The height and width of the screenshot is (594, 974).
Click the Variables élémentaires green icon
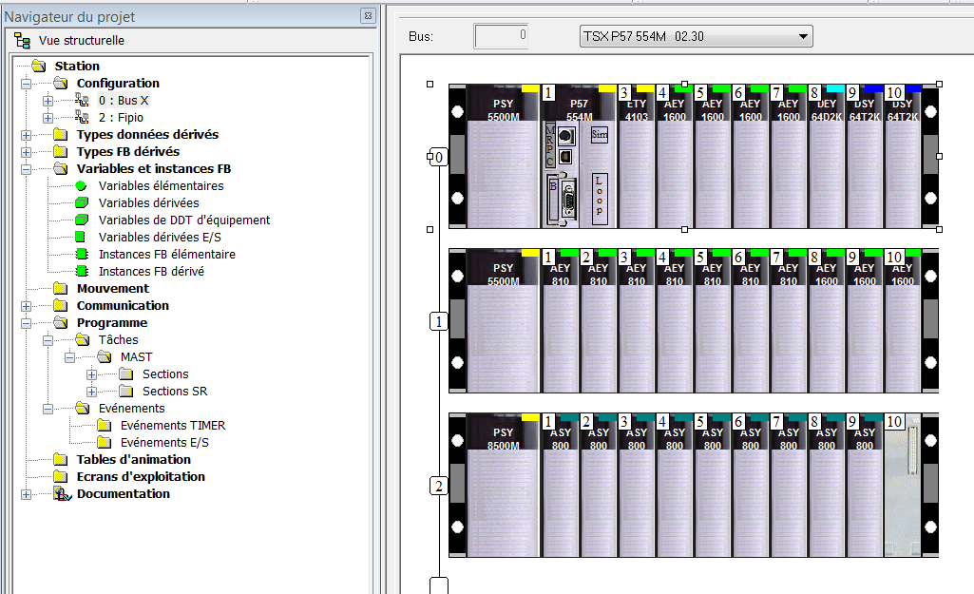(x=81, y=186)
